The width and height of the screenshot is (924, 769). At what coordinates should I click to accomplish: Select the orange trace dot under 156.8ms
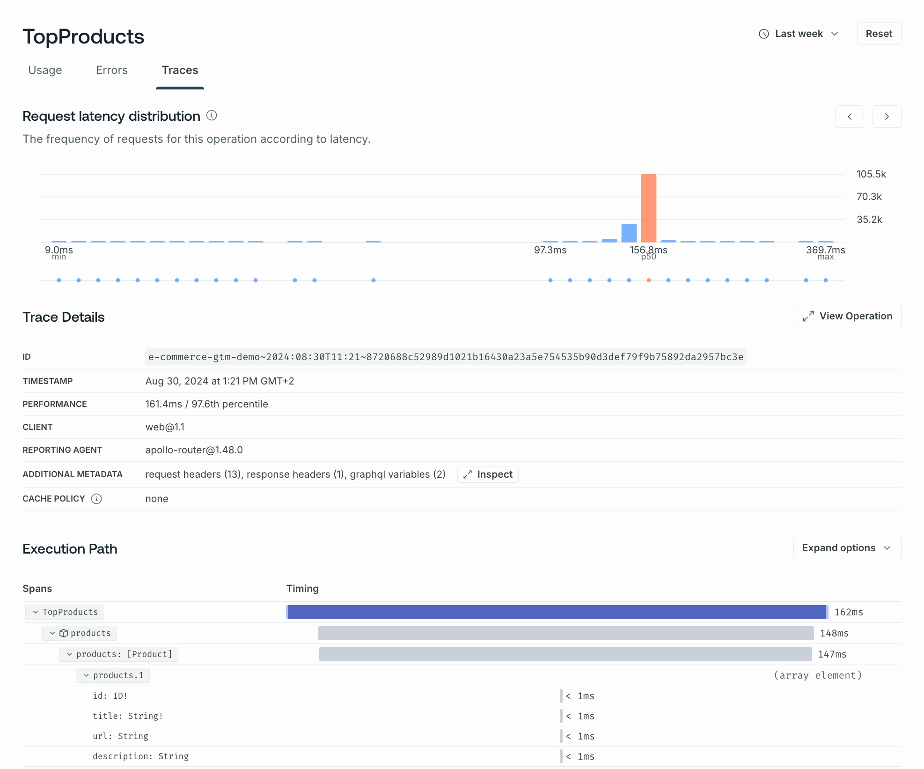[648, 280]
